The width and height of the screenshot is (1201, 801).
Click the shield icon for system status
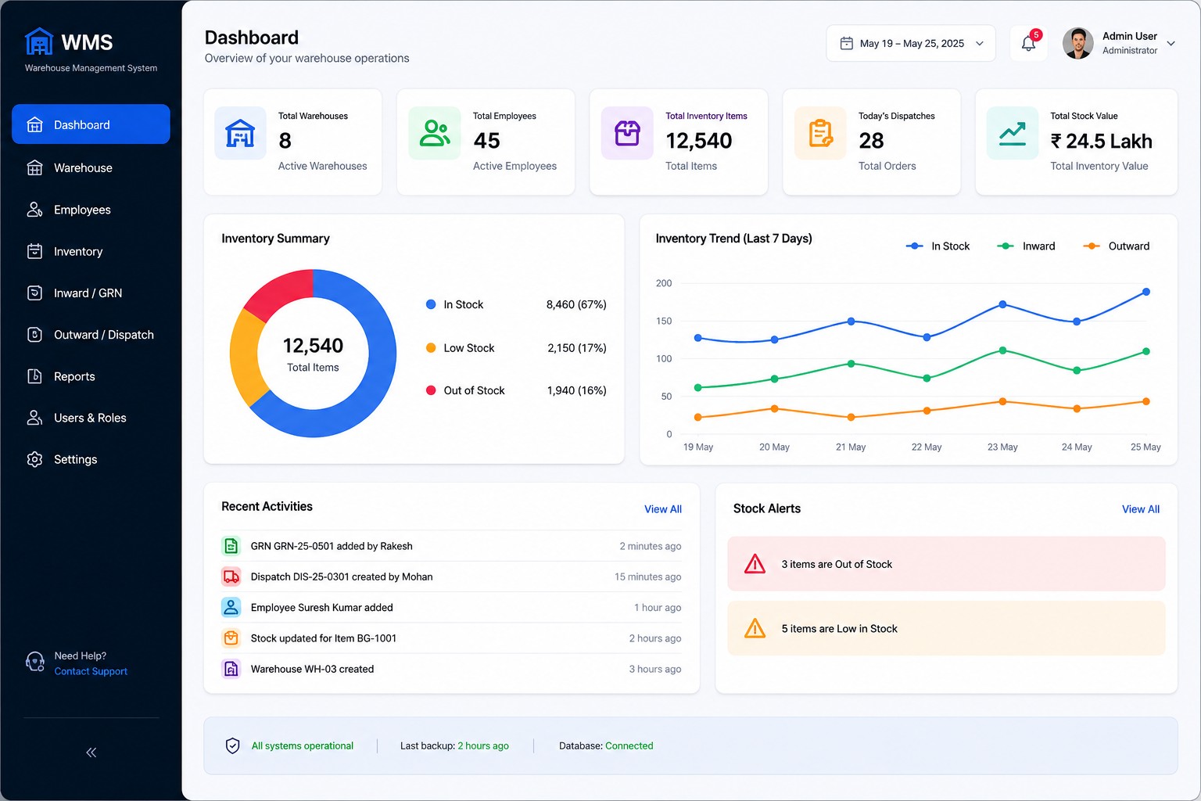pyautogui.click(x=232, y=745)
